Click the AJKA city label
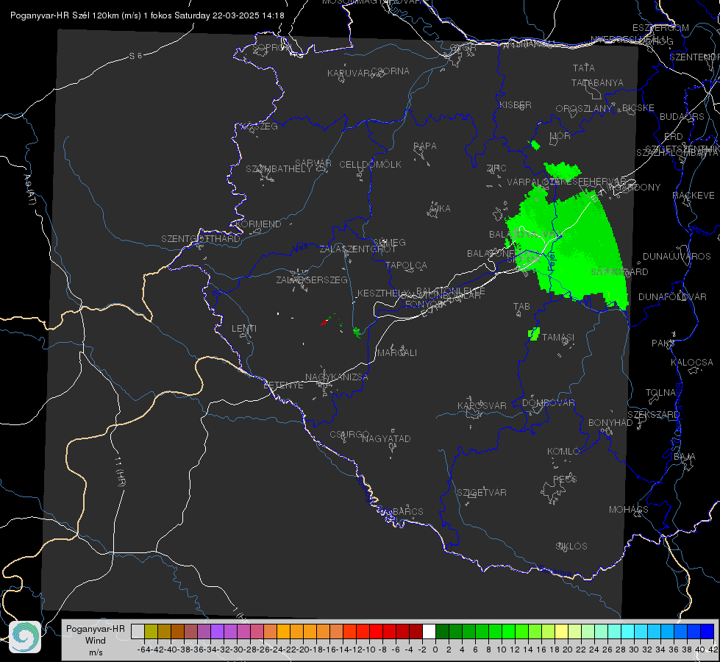Viewport: 720px width, 662px height. tap(440, 209)
